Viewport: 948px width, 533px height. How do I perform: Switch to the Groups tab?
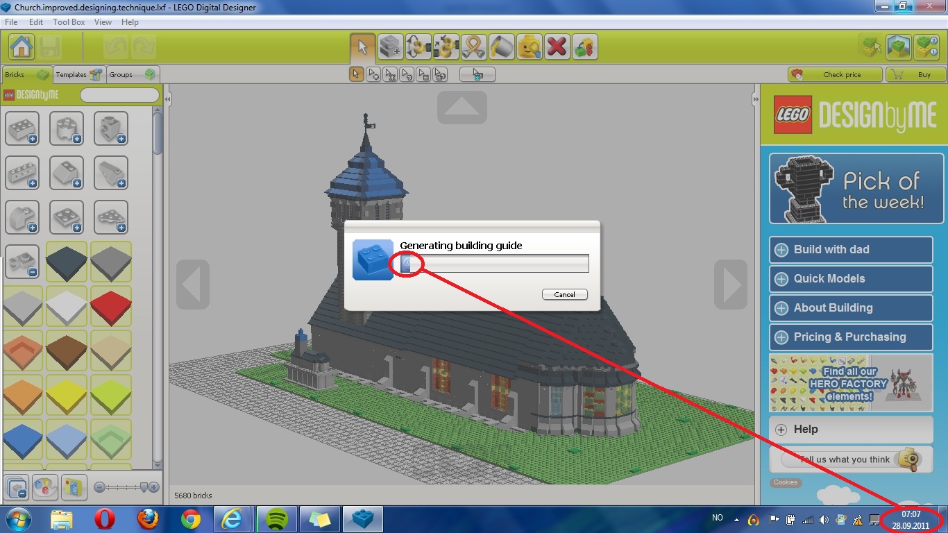pos(132,74)
